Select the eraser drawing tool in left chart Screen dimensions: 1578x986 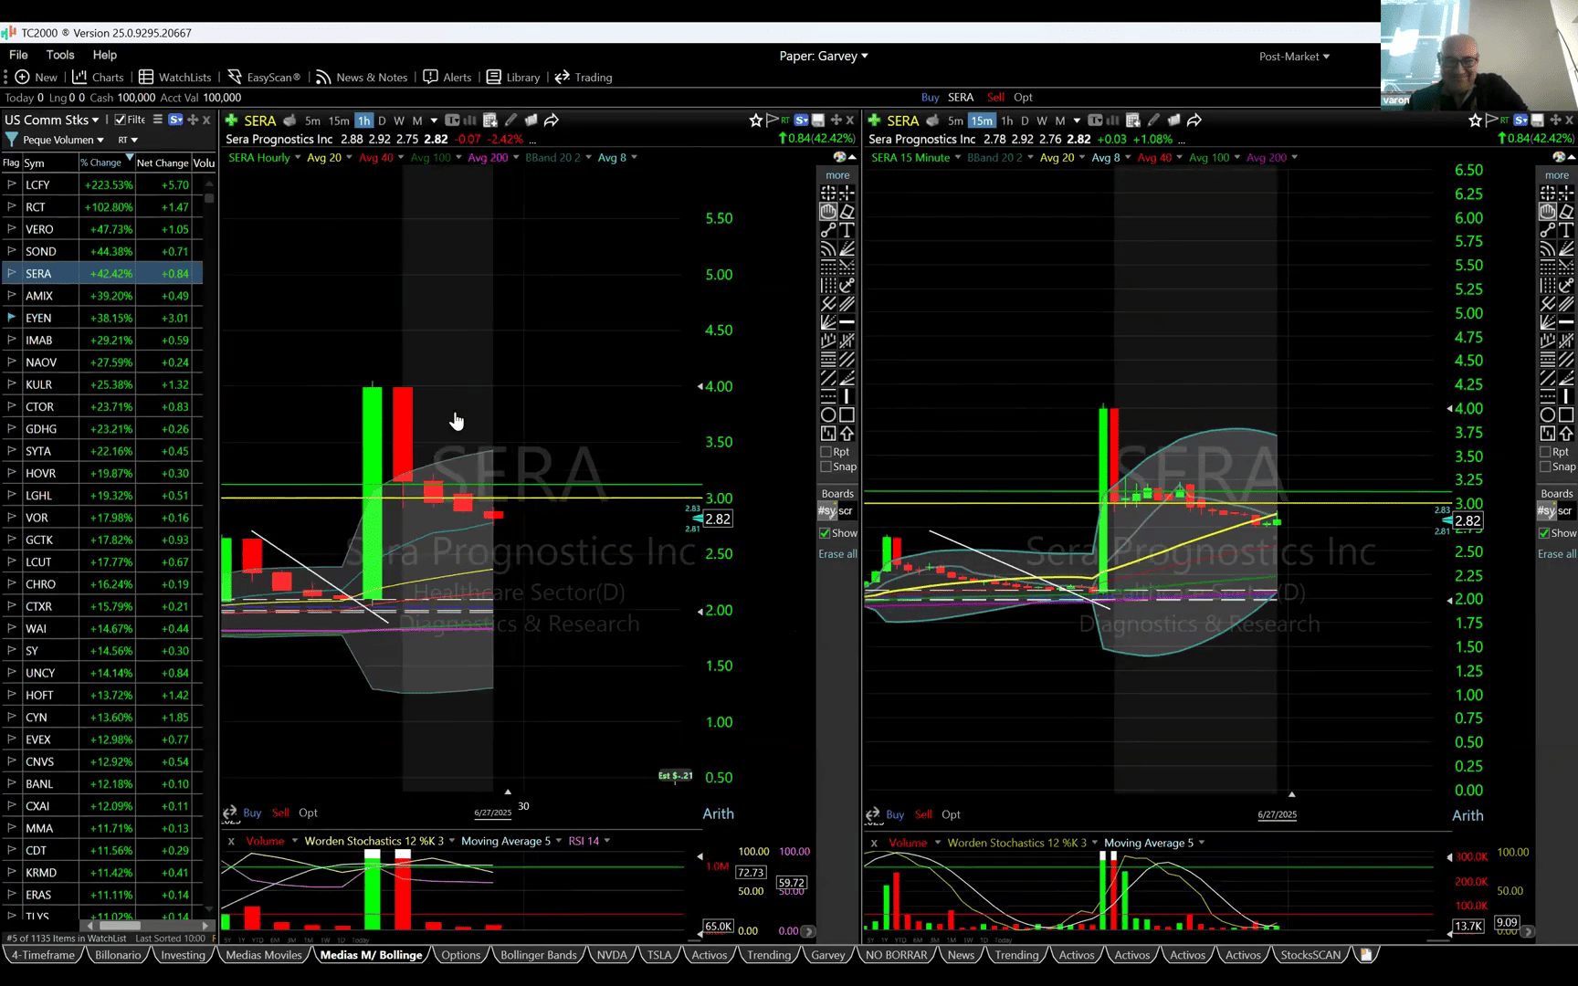pos(847,212)
